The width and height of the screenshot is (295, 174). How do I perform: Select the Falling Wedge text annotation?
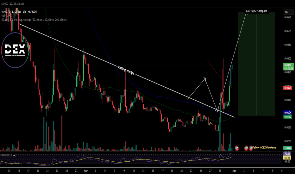[126, 70]
